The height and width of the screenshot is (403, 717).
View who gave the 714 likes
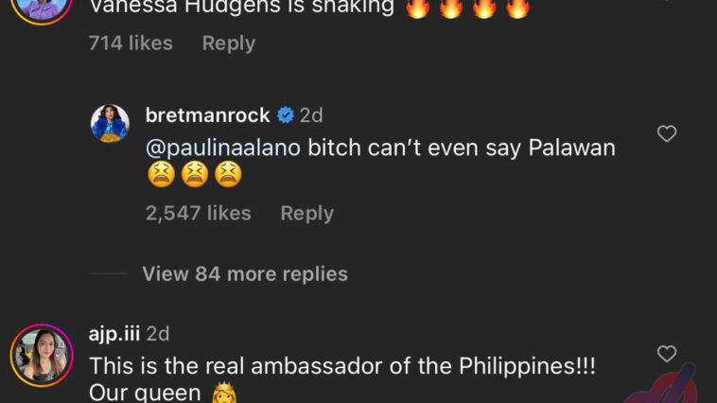pyautogui.click(x=131, y=44)
